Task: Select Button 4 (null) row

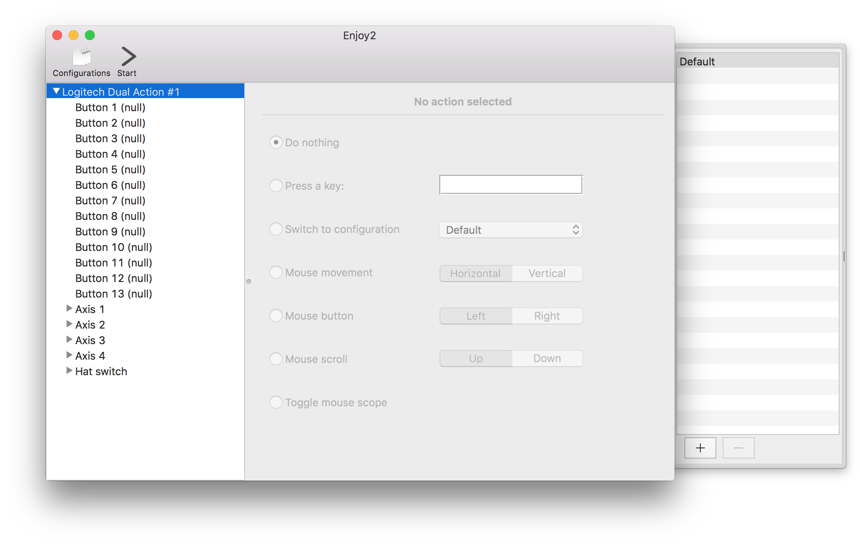Action: point(145,154)
